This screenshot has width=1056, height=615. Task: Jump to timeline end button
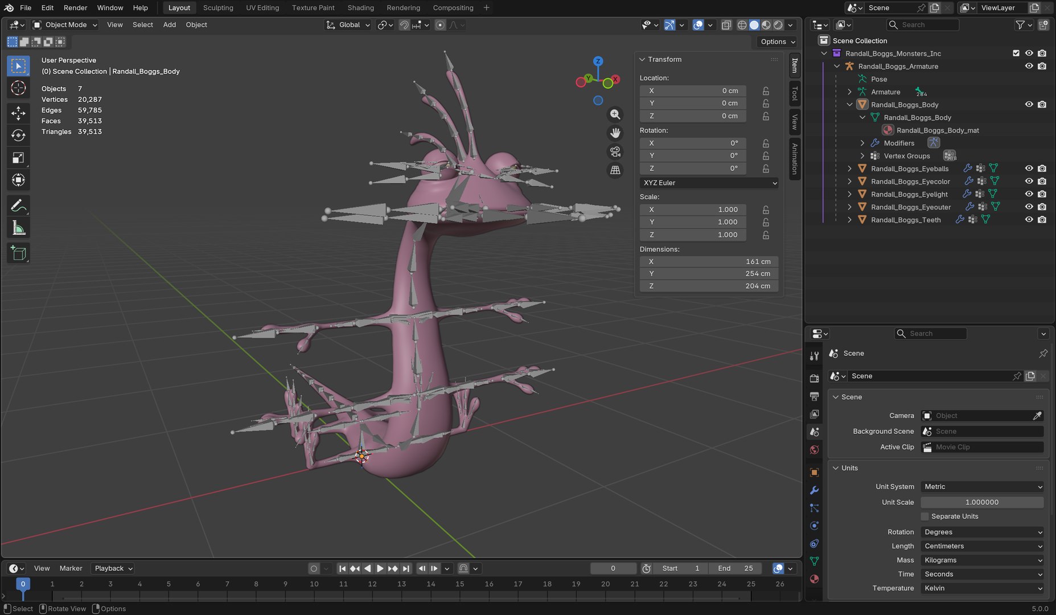[406, 568]
